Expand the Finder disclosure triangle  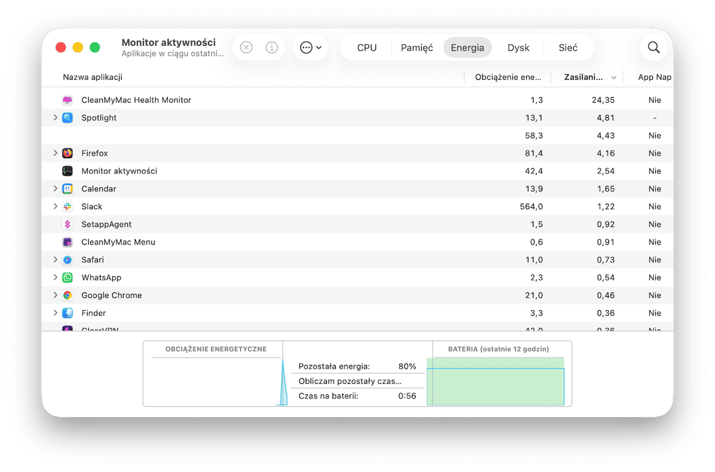pos(55,313)
